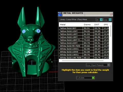Click the Metal column header
Image resolution: width=123 pixels, height=92 pixels.
63,25
